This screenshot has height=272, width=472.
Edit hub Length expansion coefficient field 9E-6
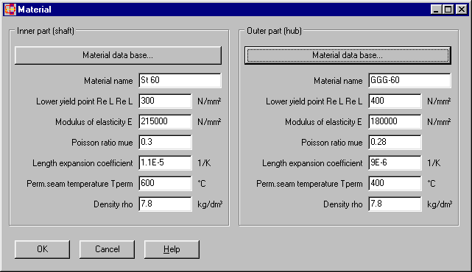click(x=395, y=163)
